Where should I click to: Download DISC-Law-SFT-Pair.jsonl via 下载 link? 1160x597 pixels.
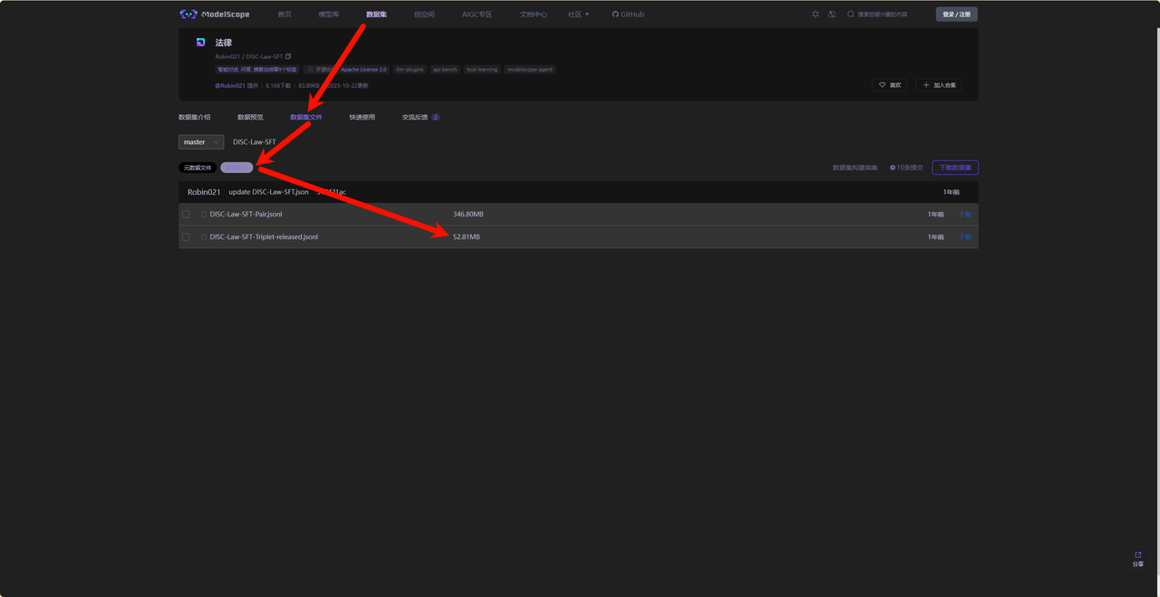click(x=965, y=215)
